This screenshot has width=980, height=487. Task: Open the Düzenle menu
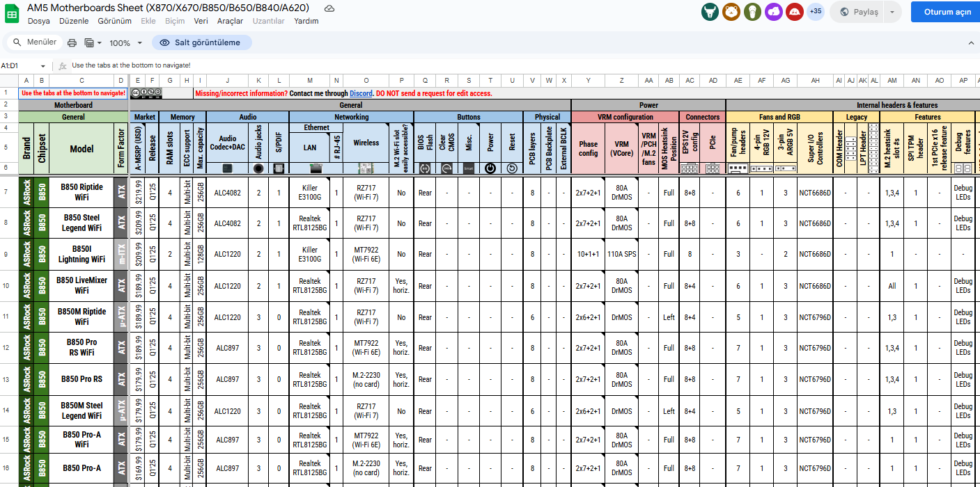[74, 21]
